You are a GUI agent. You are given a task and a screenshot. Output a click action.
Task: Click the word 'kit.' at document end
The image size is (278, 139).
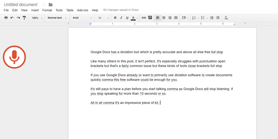pyautogui.click(x=157, y=103)
